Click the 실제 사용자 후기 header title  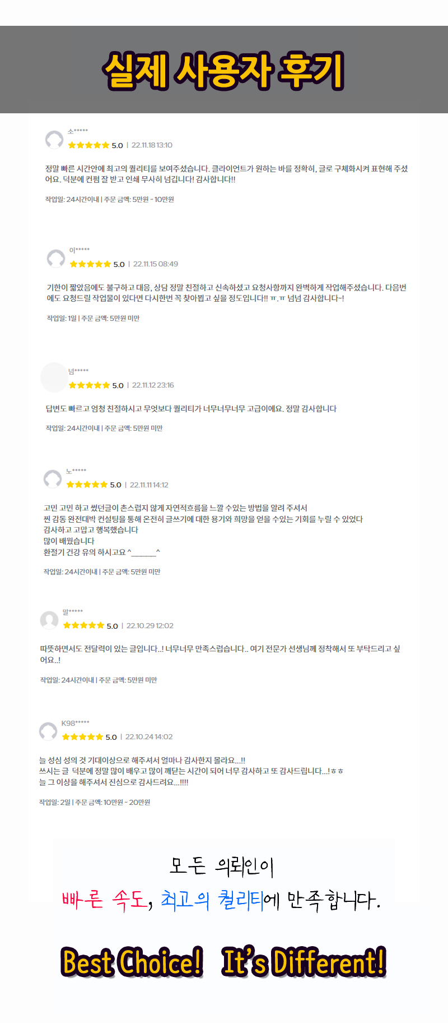[x=223, y=71]
